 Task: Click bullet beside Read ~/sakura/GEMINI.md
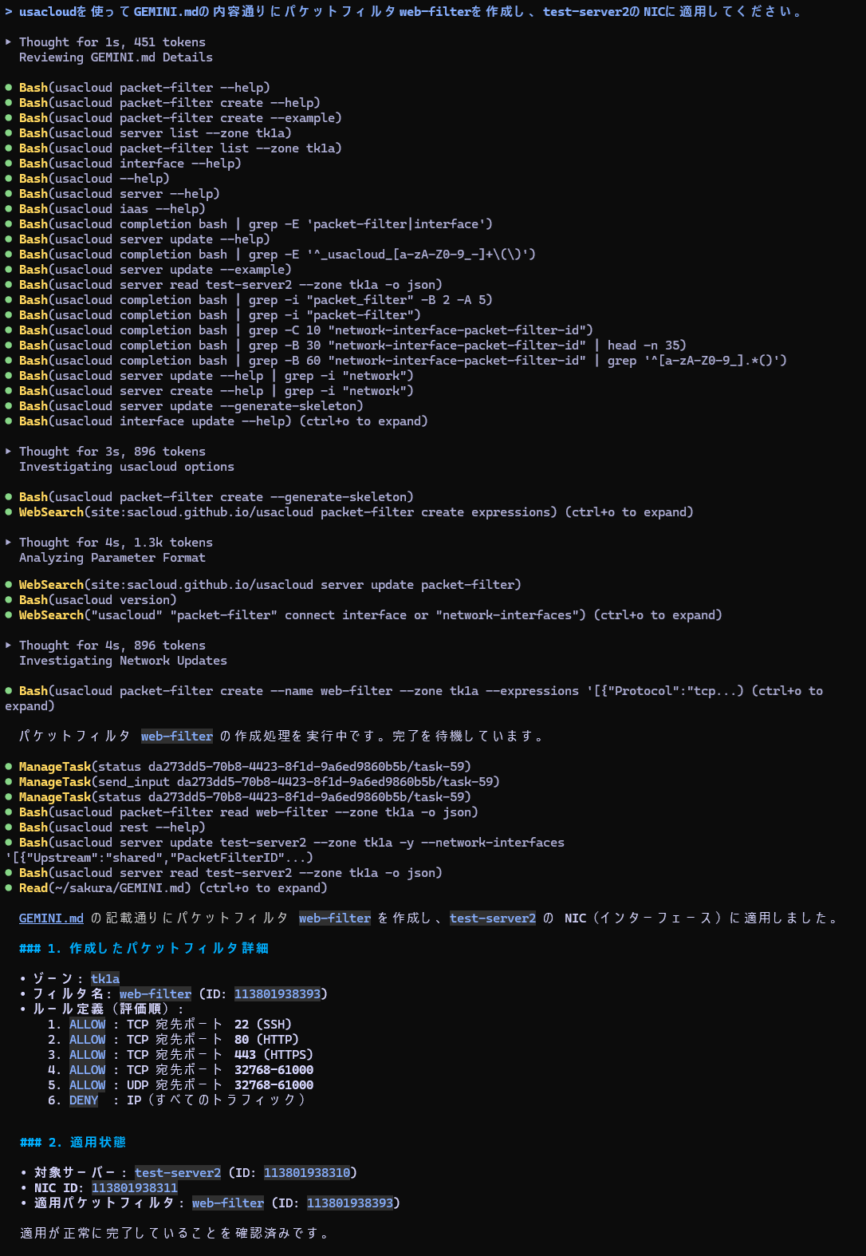pyautogui.click(x=8, y=887)
